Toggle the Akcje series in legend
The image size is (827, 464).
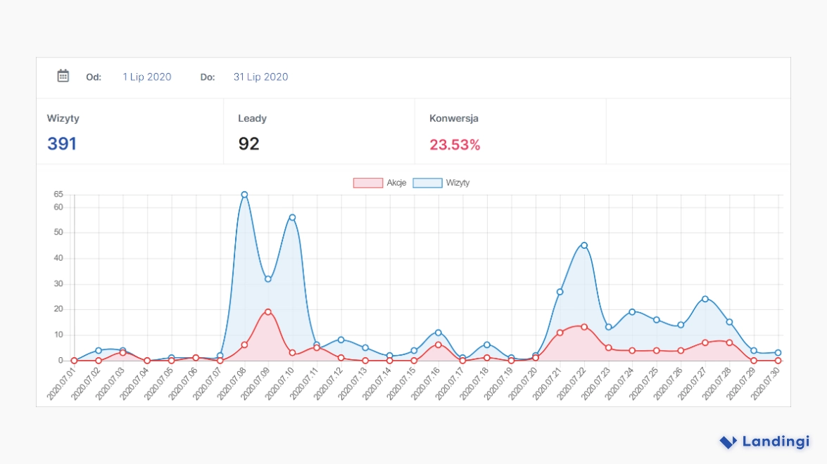pos(396,183)
